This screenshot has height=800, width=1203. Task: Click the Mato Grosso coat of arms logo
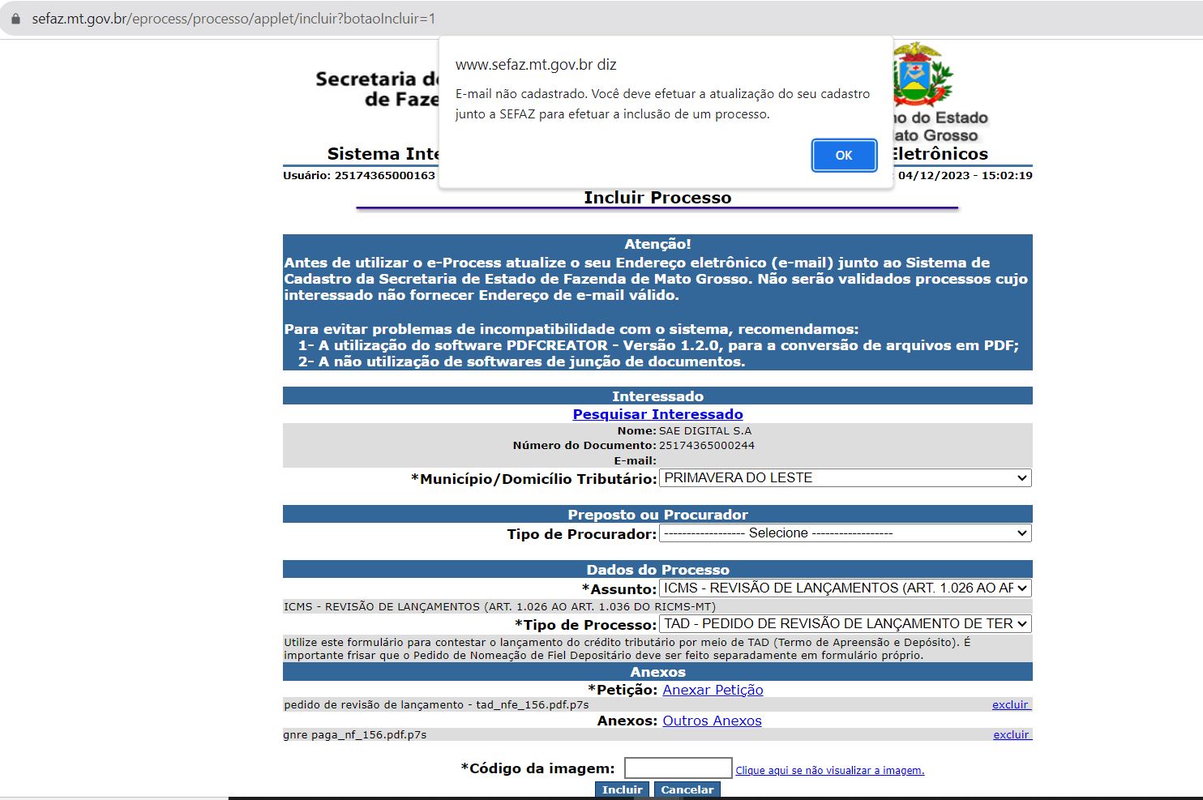point(923,75)
